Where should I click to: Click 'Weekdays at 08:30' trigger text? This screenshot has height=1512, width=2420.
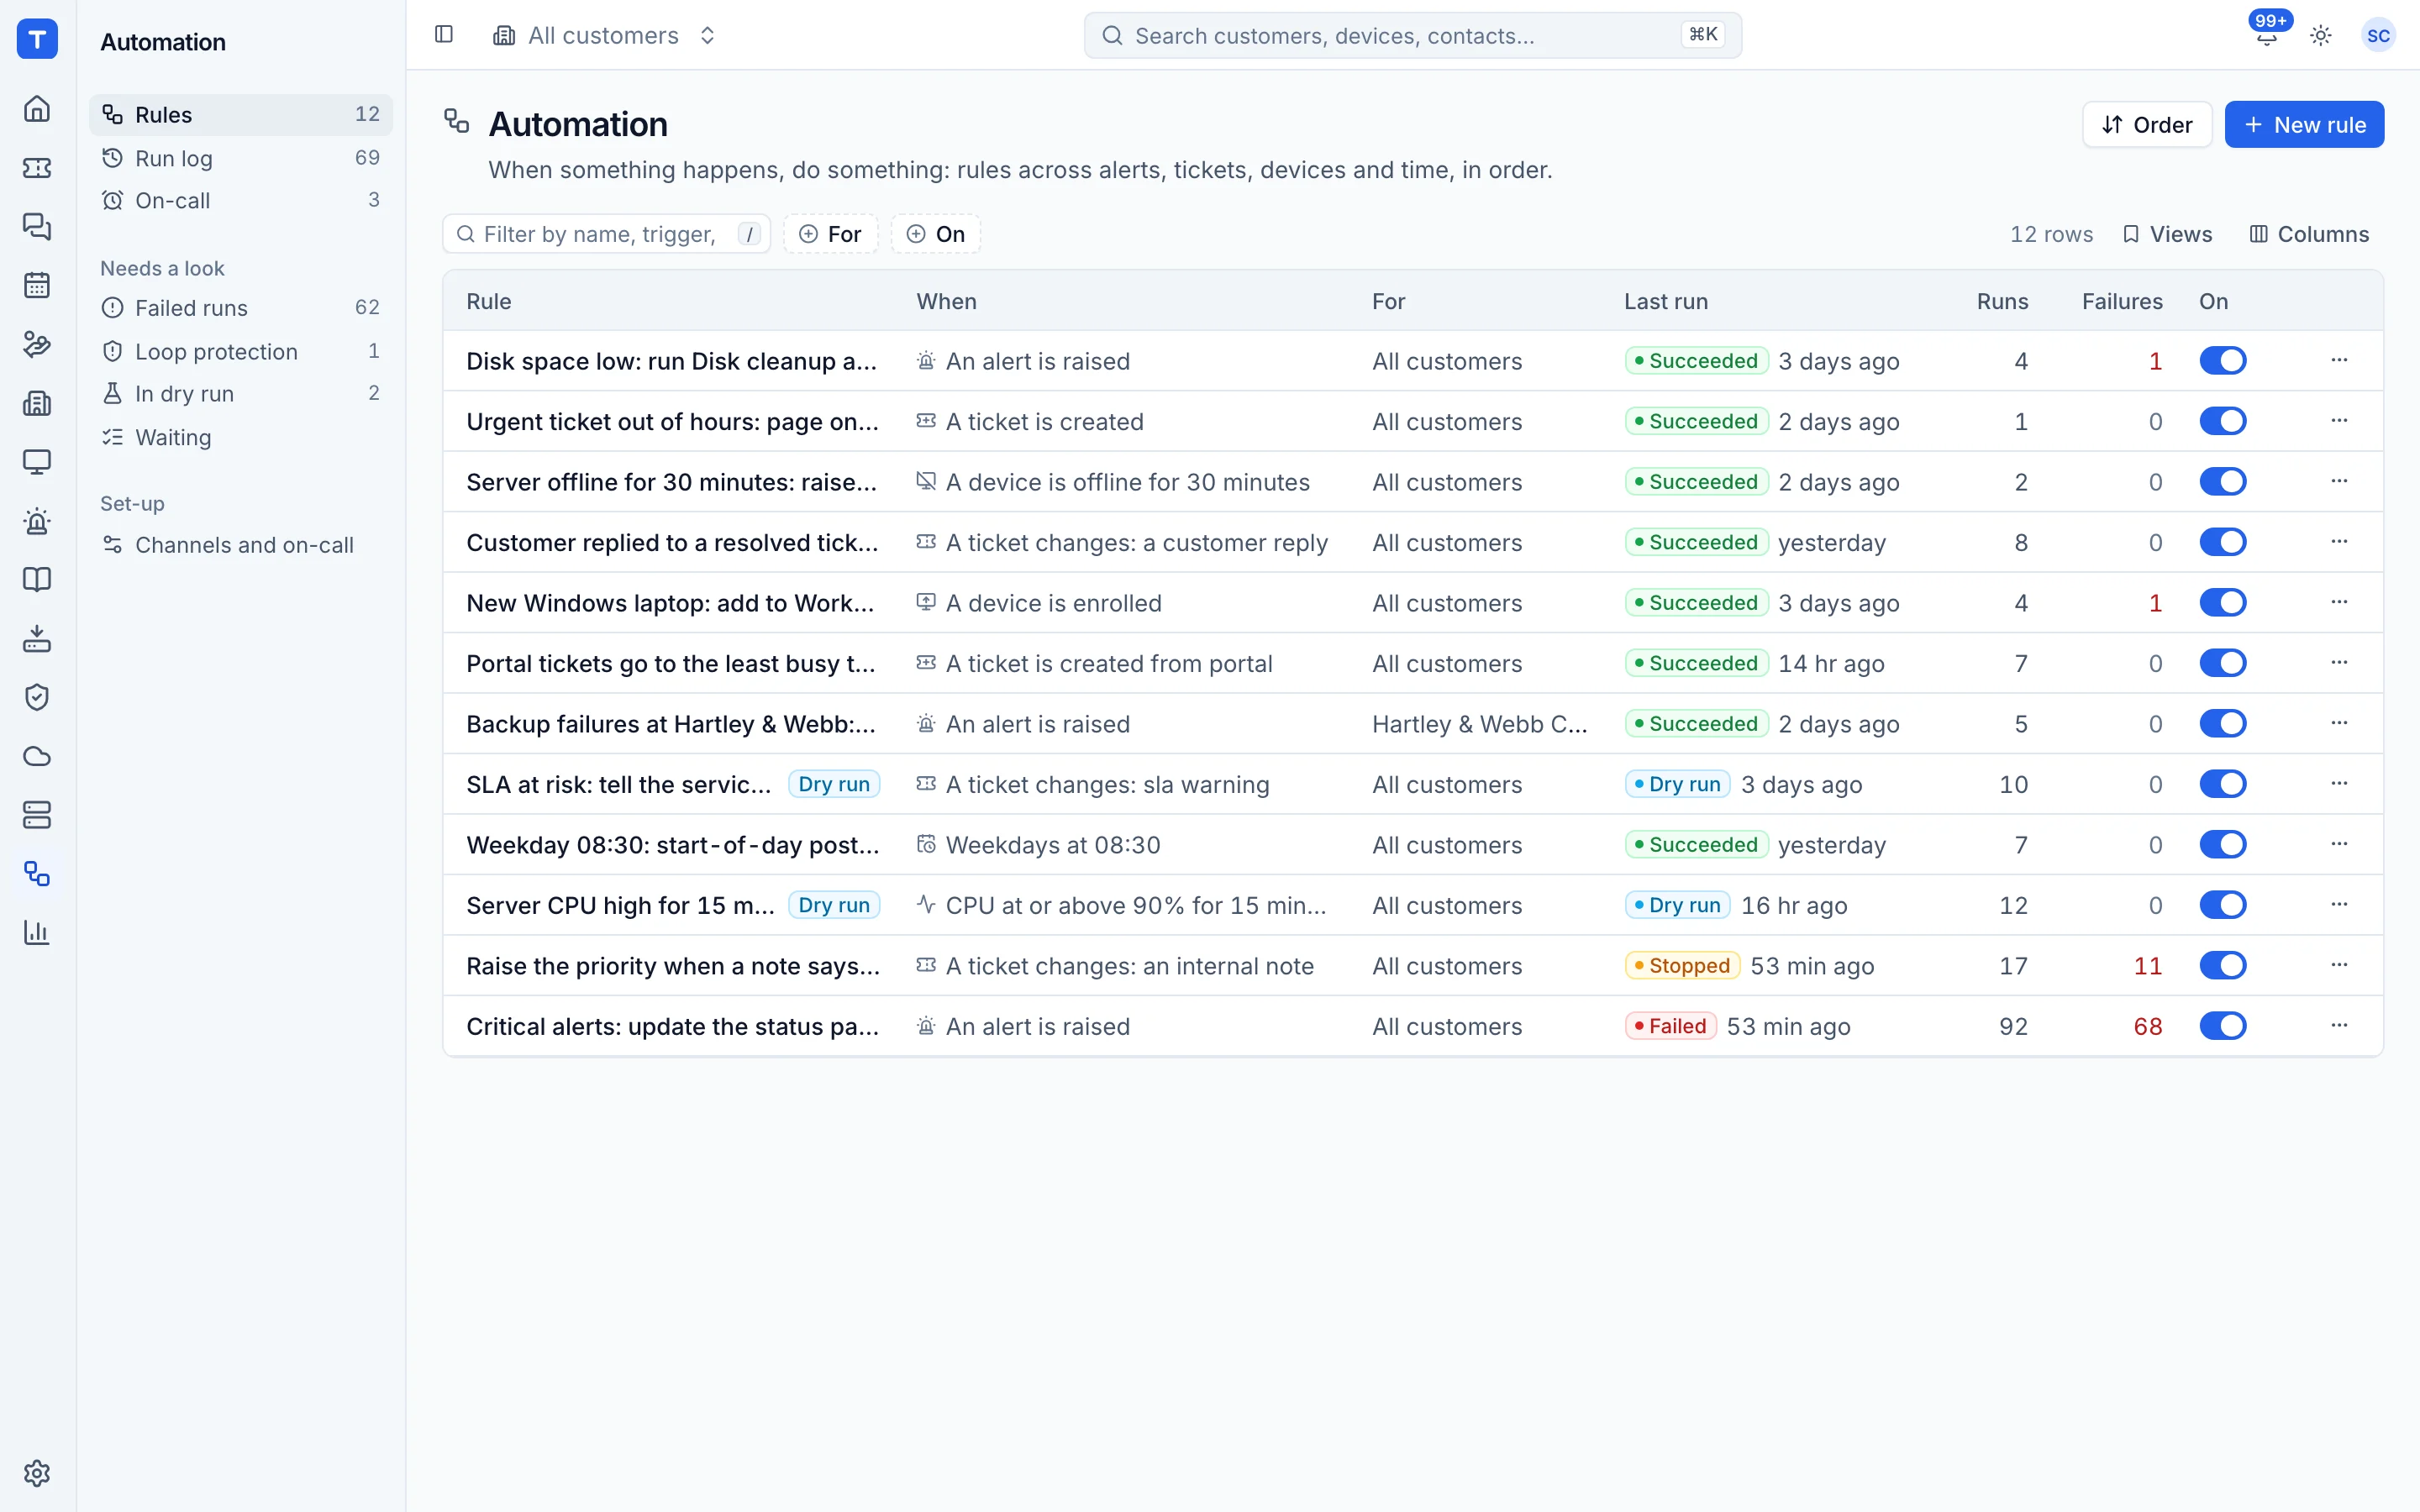(x=1053, y=845)
